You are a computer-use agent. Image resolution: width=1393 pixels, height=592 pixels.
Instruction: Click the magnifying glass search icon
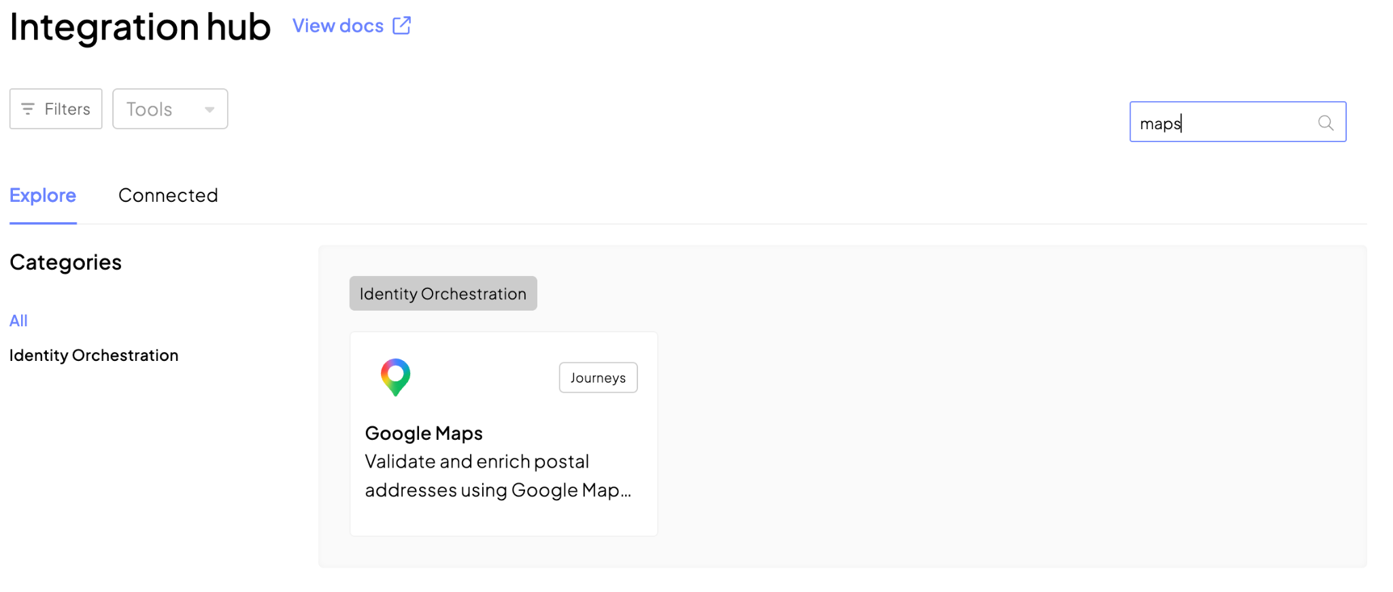coord(1325,123)
